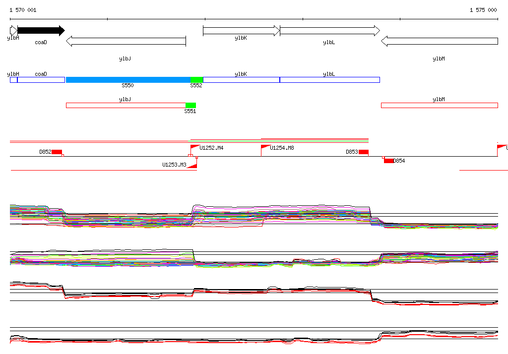508x354 pixels.
Task: Select the red-outlined ylbM box
Action: [x=440, y=105]
